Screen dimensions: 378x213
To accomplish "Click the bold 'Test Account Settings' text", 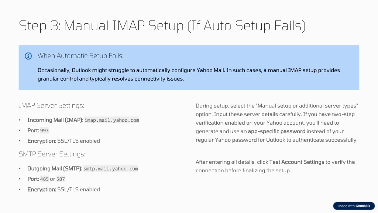I will [297, 162].
